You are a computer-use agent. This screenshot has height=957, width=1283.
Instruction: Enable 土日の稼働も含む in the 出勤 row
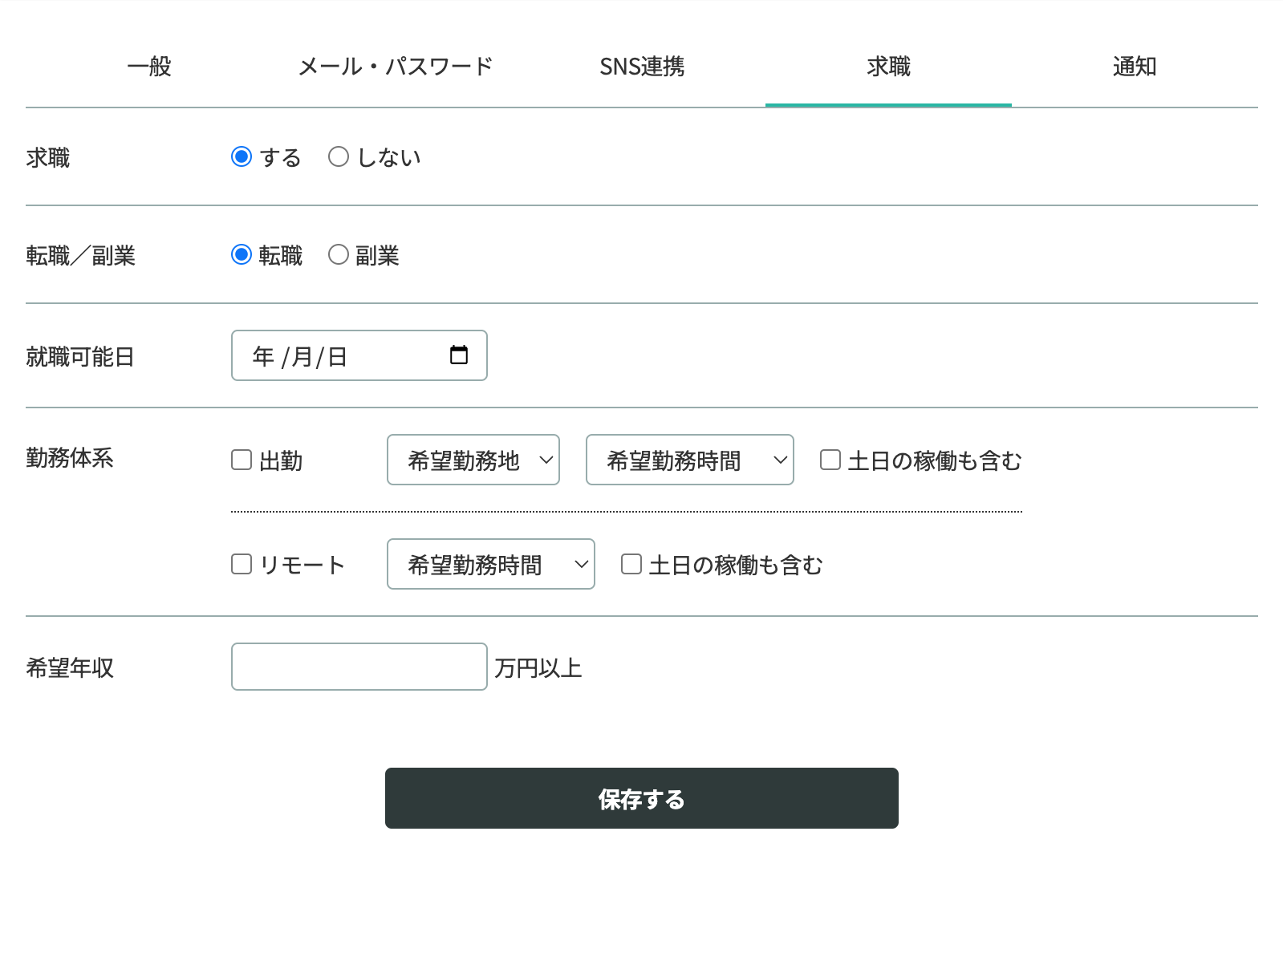point(830,460)
